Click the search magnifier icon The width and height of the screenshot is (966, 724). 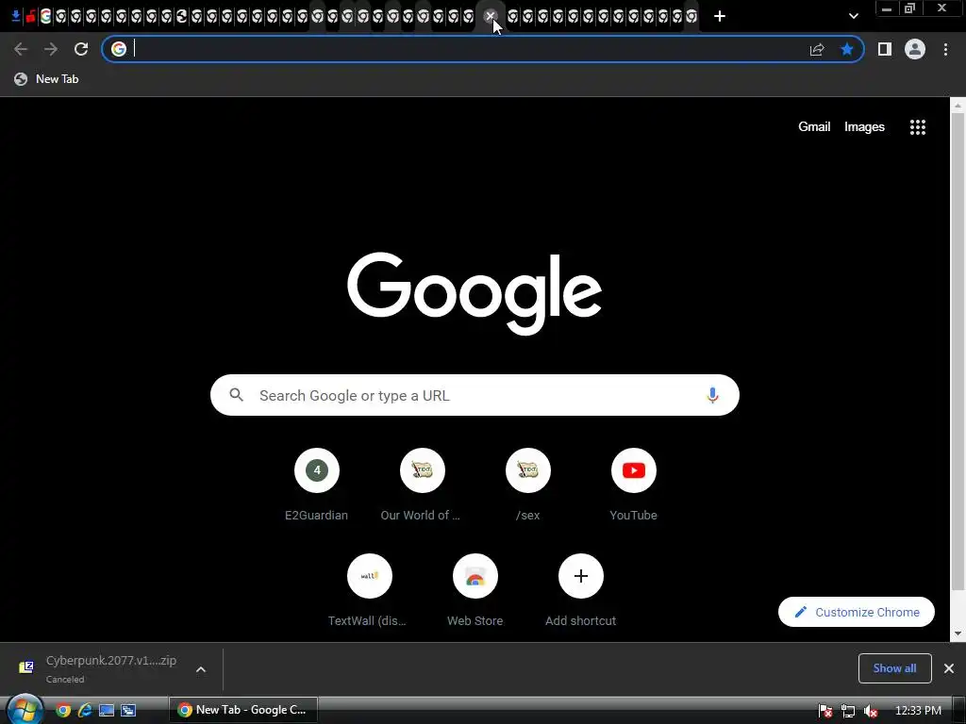click(x=237, y=395)
